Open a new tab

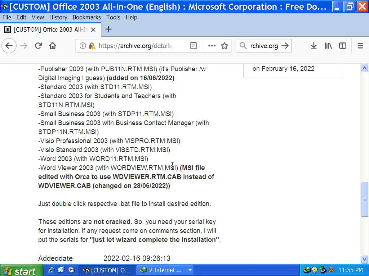(108, 29)
